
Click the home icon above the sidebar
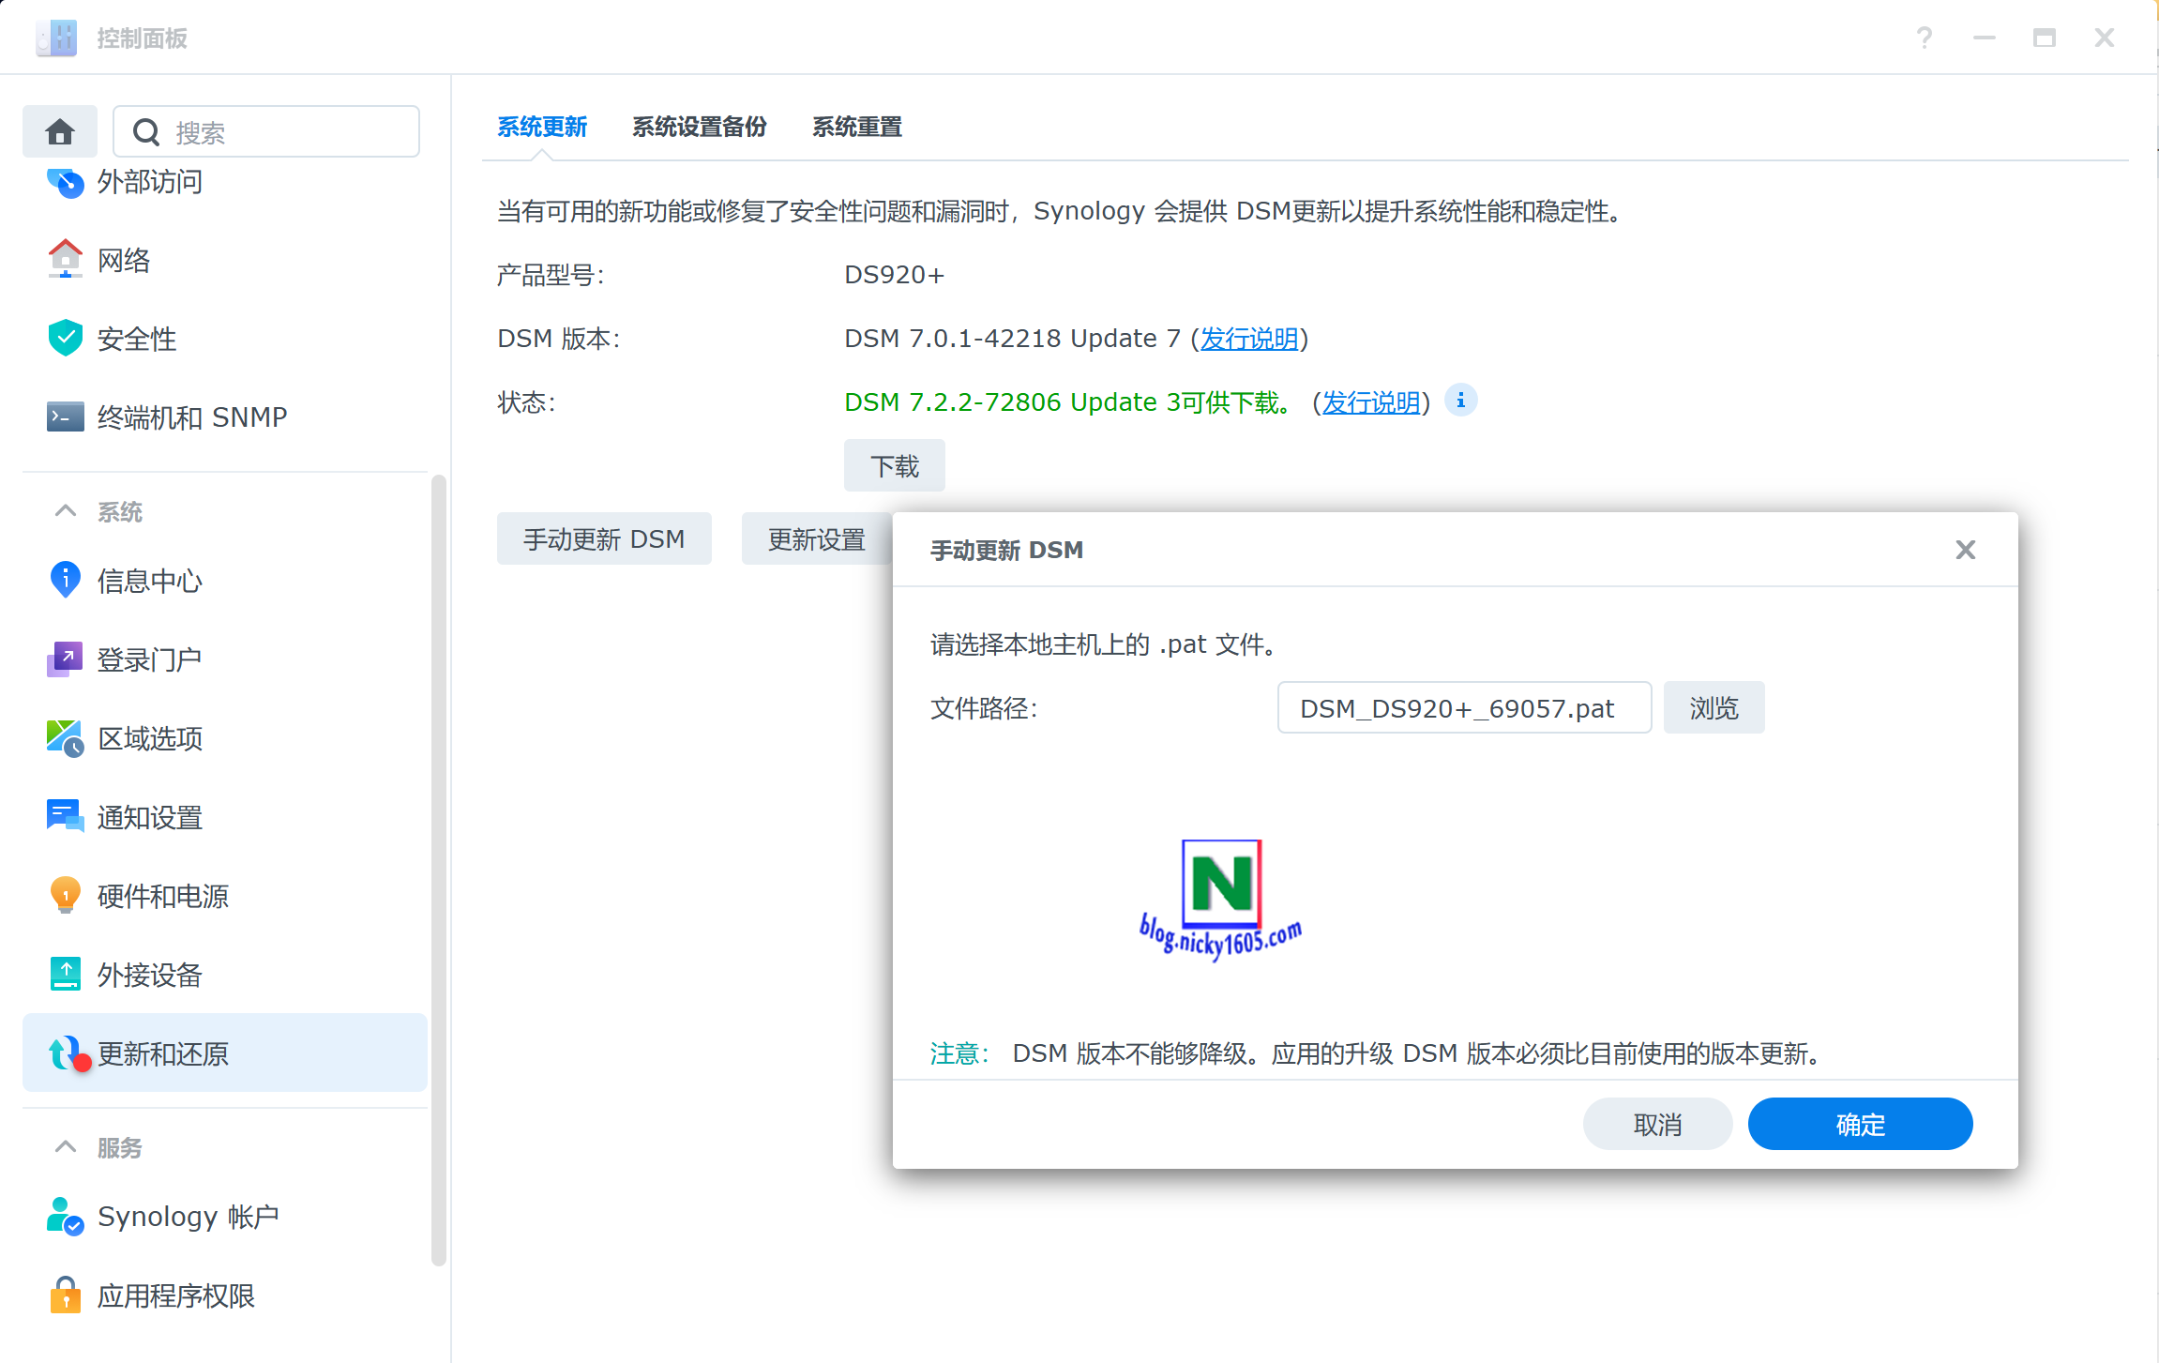pyautogui.click(x=59, y=130)
